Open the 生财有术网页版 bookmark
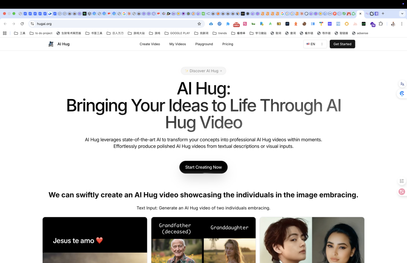Viewport: 407px width, 263px height. click(x=69, y=33)
